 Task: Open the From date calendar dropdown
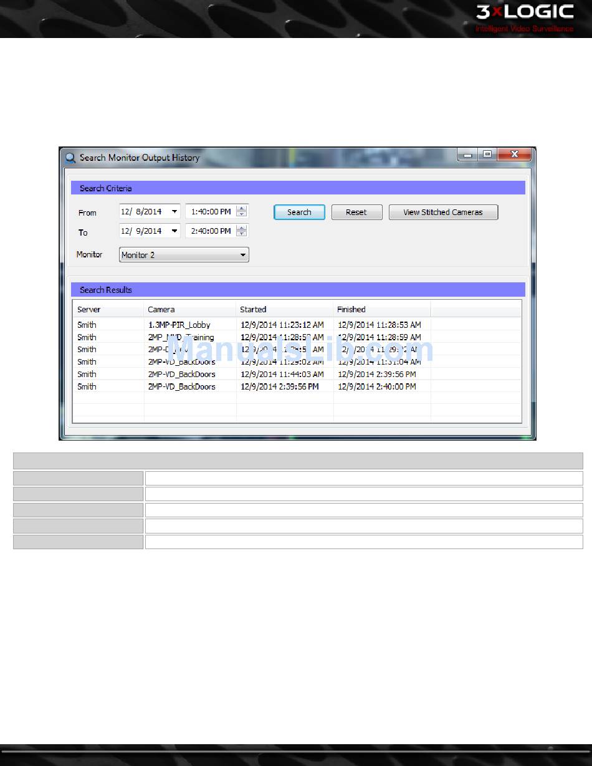click(174, 212)
